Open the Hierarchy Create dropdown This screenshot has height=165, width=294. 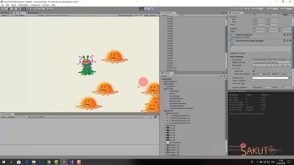click(x=164, y=15)
